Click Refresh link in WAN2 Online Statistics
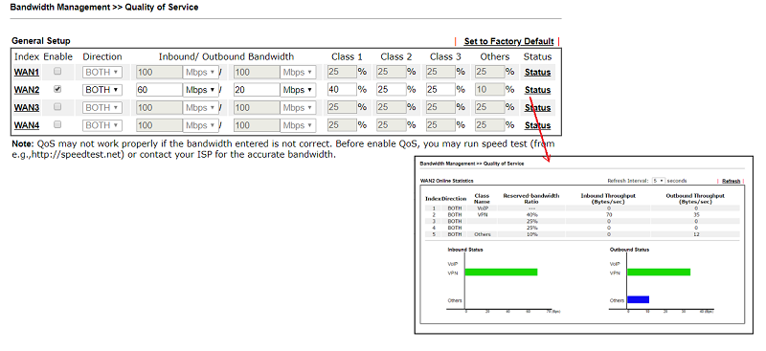 coord(731,181)
